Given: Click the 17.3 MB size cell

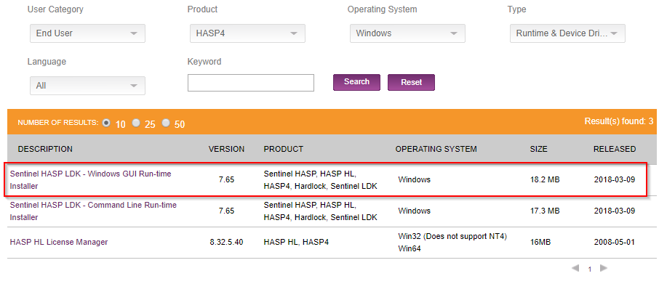Looking at the screenshot, I should click(545, 211).
